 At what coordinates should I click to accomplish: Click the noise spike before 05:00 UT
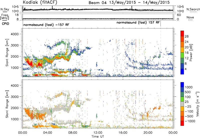52,7
